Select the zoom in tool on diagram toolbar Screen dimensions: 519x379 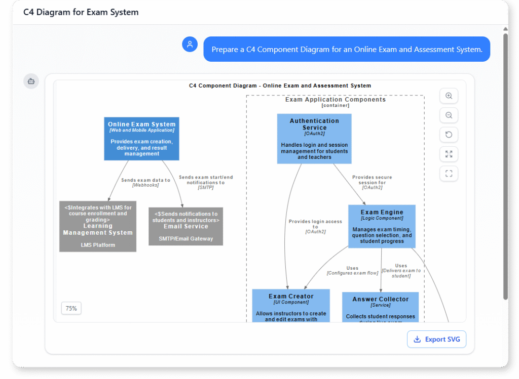(449, 96)
